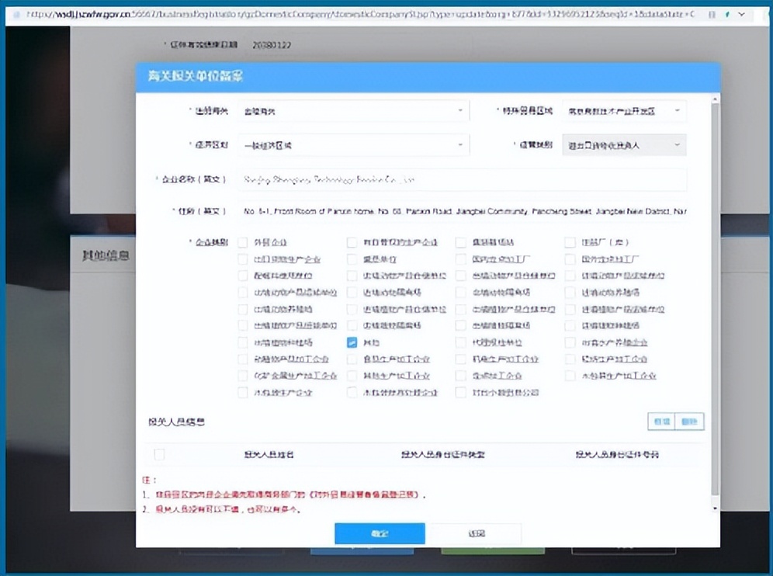The image size is (773, 576).
Task: Check the 食品生产加工企业 checkbox
Action: pyautogui.click(x=352, y=359)
